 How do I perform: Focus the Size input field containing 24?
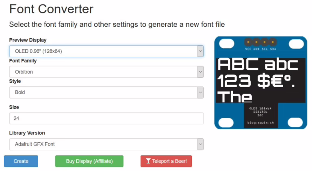[x=106, y=118]
